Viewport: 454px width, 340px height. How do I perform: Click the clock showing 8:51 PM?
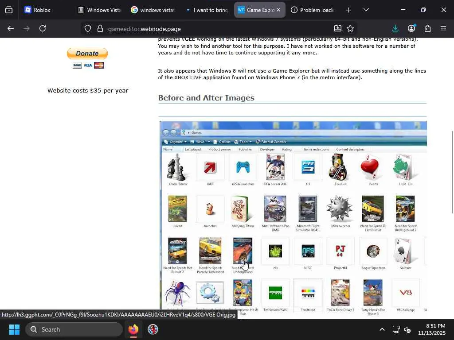tap(432, 329)
